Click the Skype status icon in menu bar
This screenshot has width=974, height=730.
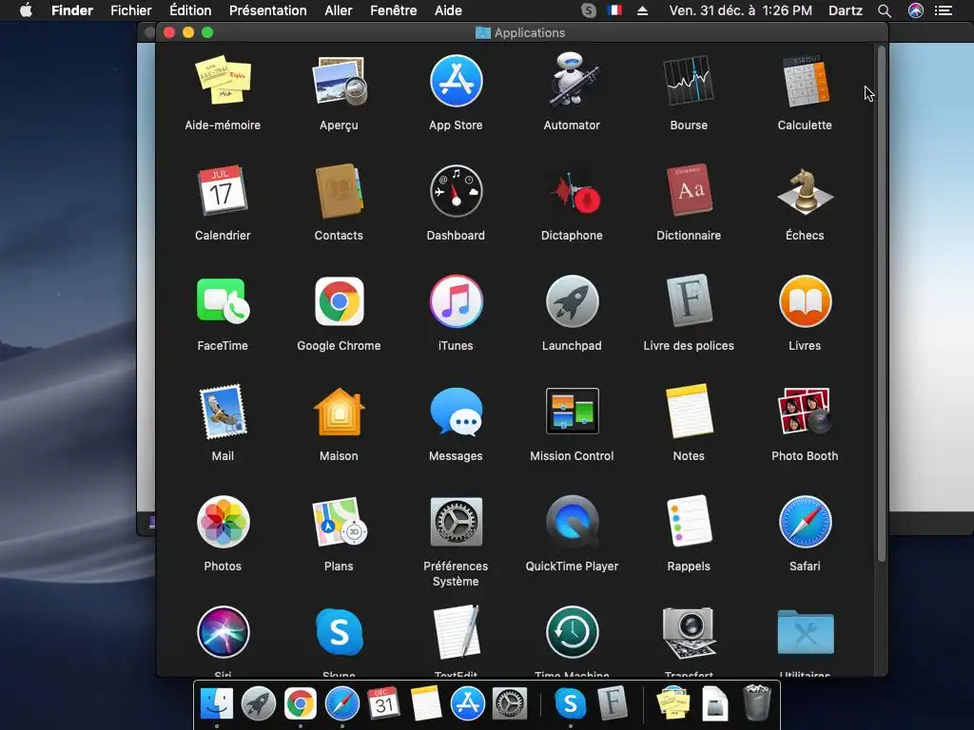[588, 10]
